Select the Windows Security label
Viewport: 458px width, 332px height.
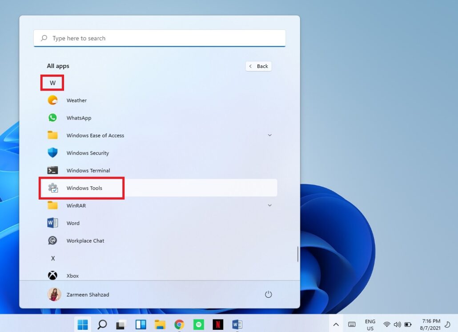pyautogui.click(x=88, y=153)
